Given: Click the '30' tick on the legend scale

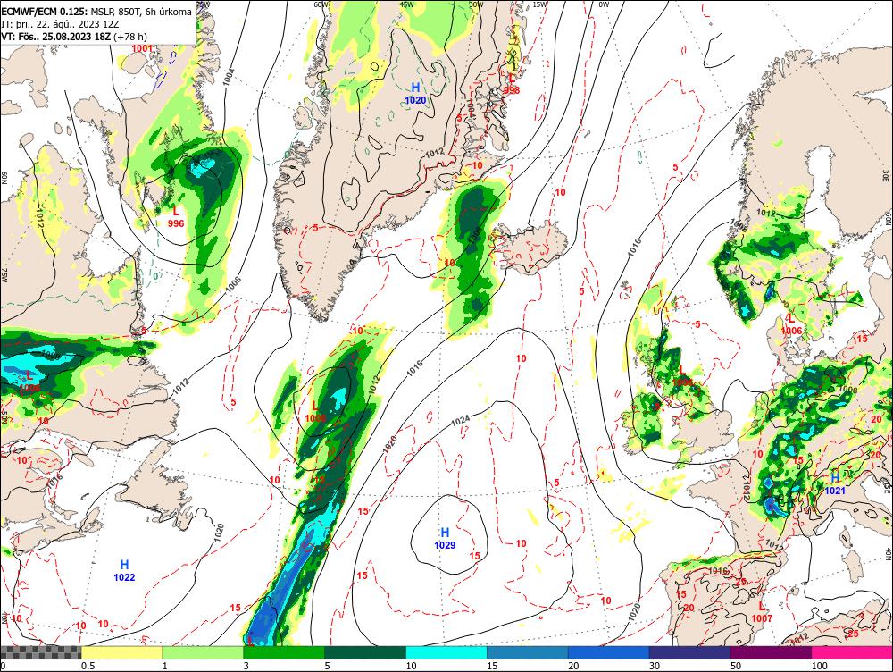Looking at the screenshot, I should pos(655,666).
